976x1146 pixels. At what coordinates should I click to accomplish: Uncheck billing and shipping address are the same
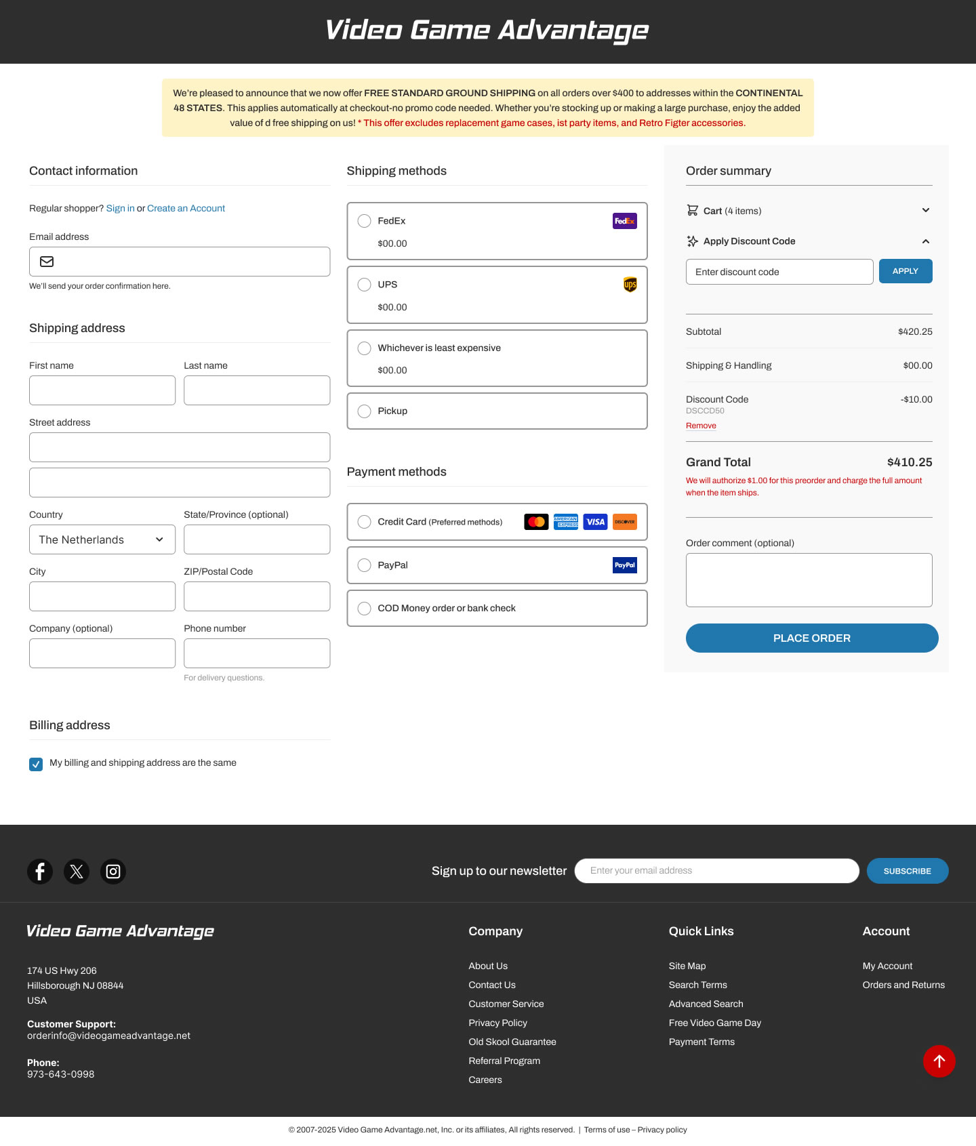click(x=36, y=764)
